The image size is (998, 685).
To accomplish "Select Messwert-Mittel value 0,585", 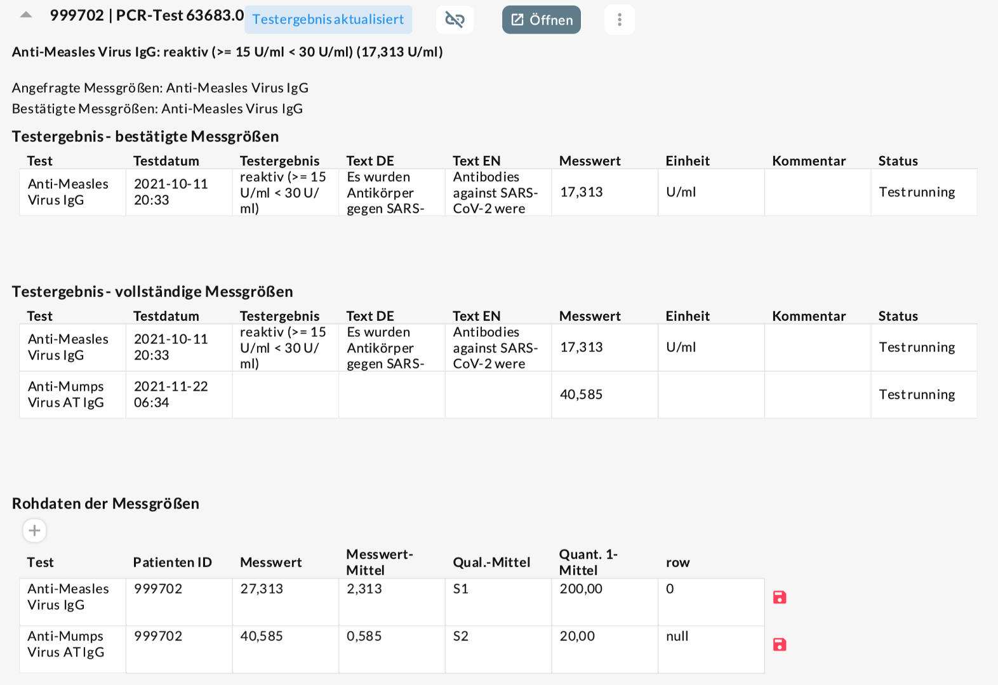I will click(x=364, y=636).
